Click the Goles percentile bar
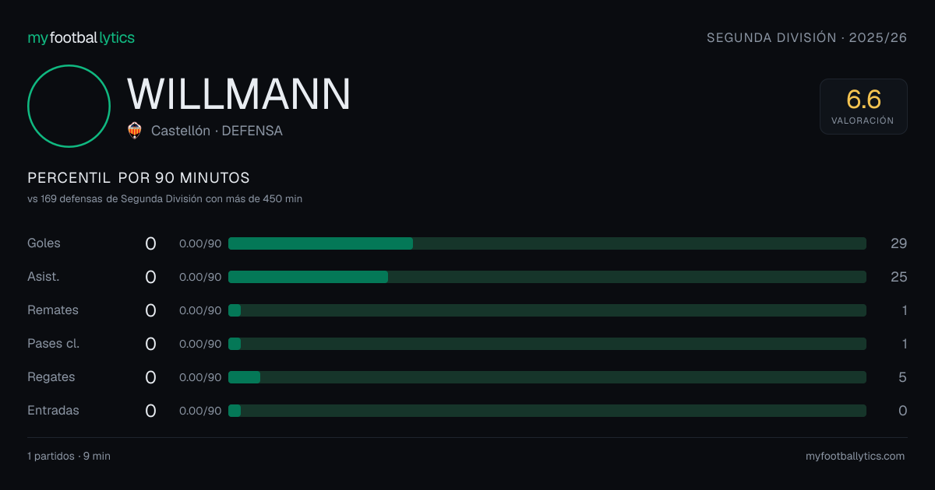Viewport: 935px width, 490px height. (x=547, y=243)
